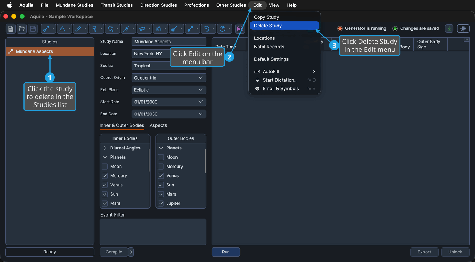Click the Outer Bodies list scrollbar
Image resolution: width=475 pixels, height=262 pixels.
205,161
